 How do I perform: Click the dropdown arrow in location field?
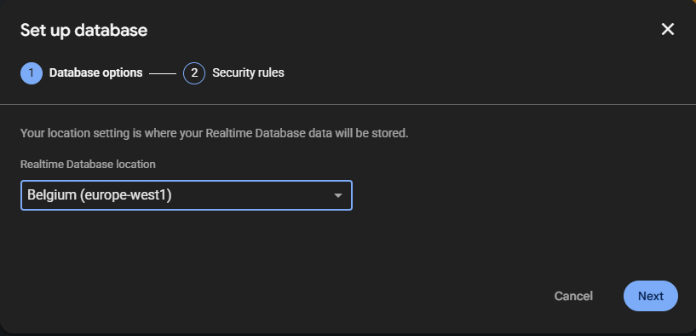click(338, 195)
